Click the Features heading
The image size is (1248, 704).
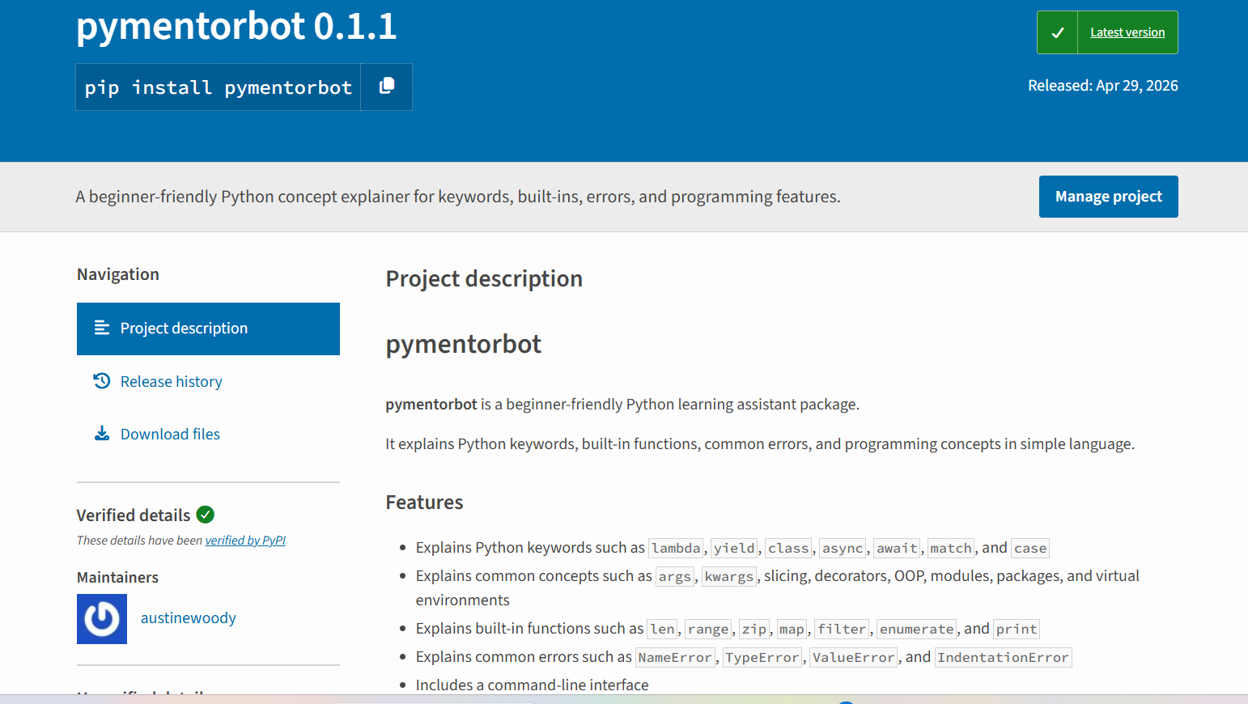tap(424, 503)
